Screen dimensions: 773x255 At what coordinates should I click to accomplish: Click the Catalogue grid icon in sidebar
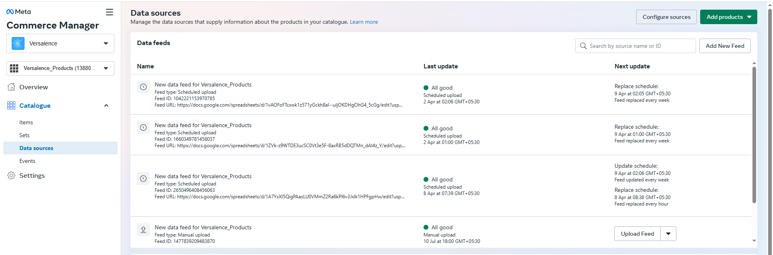pyautogui.click(x=11, y=105)
